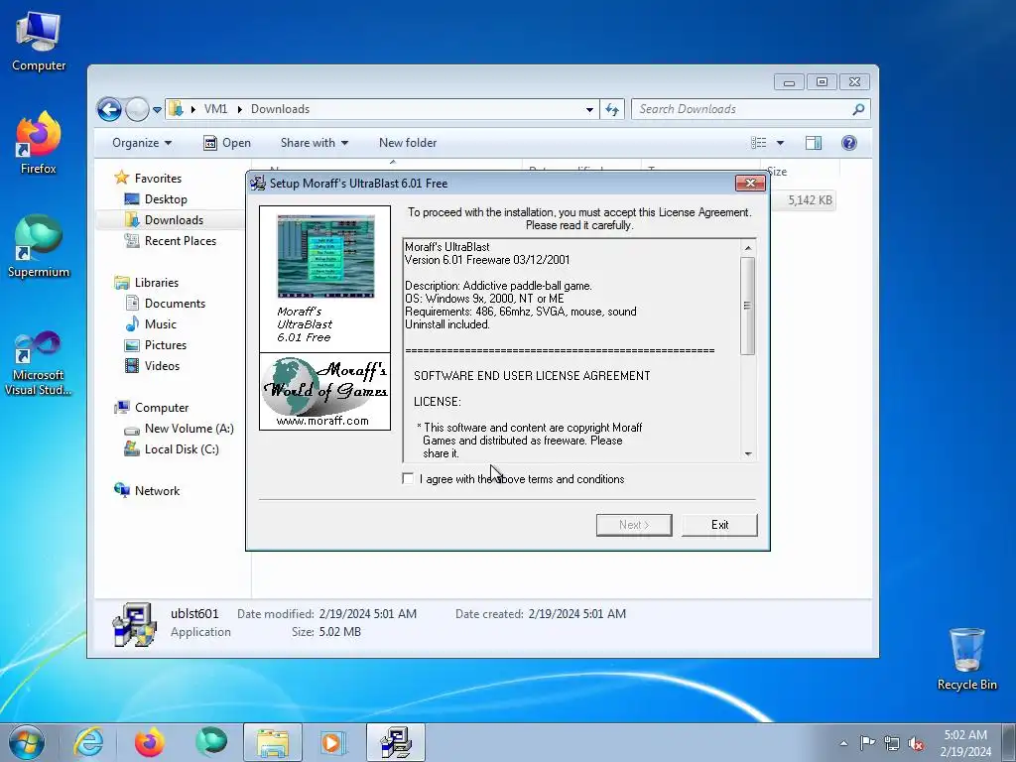Click the search magnifier icon
The width and height of the screenshot is (1016, 762).
coord(858,109)
